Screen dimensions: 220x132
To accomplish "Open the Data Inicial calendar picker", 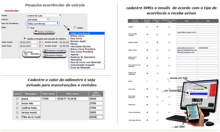I will pyautogui.click(x=41, y=42).
